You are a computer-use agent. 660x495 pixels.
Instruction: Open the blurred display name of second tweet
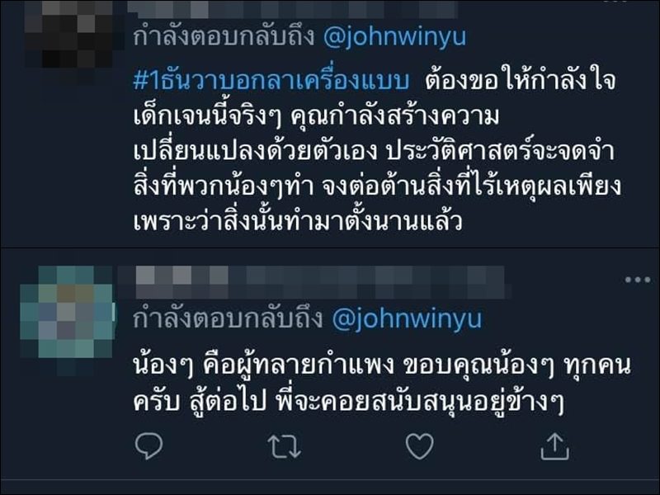tap(311, 276)
